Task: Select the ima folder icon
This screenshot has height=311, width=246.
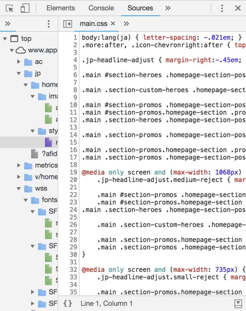Action: 42,96
